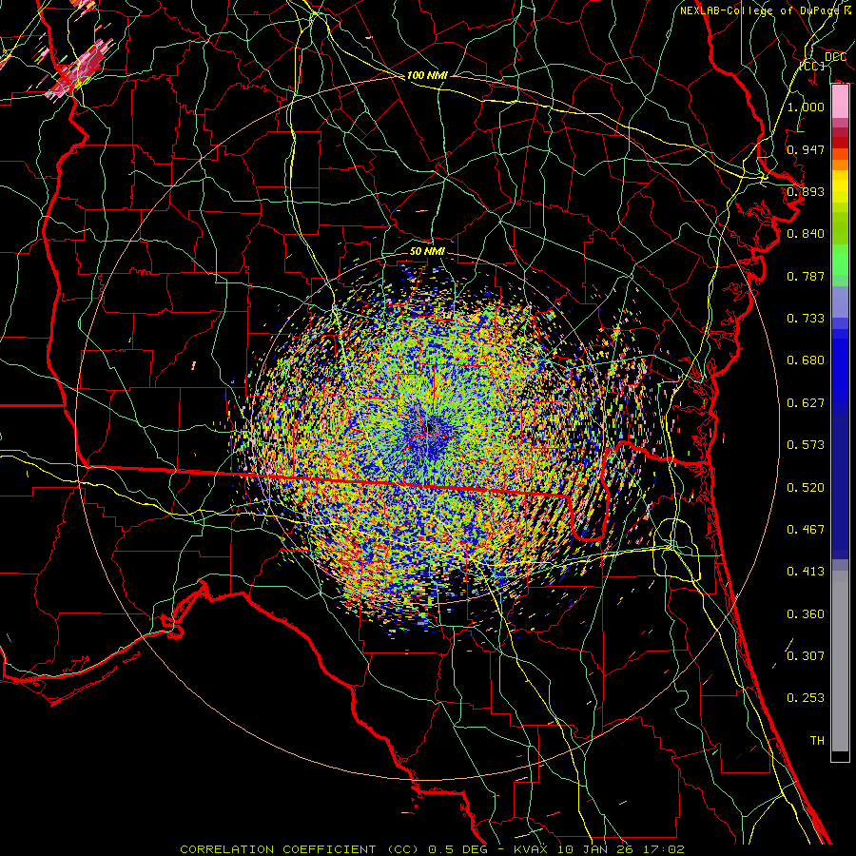Screen dimensions: 856x856
Task: Click the 0.307 scale value
Action: pos(806,655)
